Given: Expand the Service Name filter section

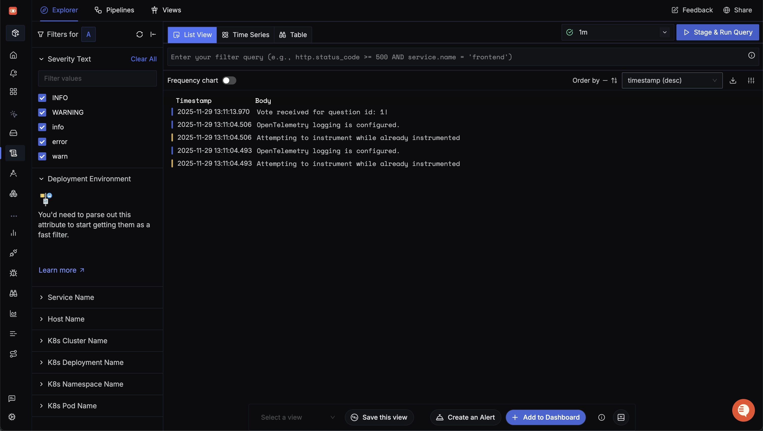Looking at the screenshot, I should click(70, 297).
